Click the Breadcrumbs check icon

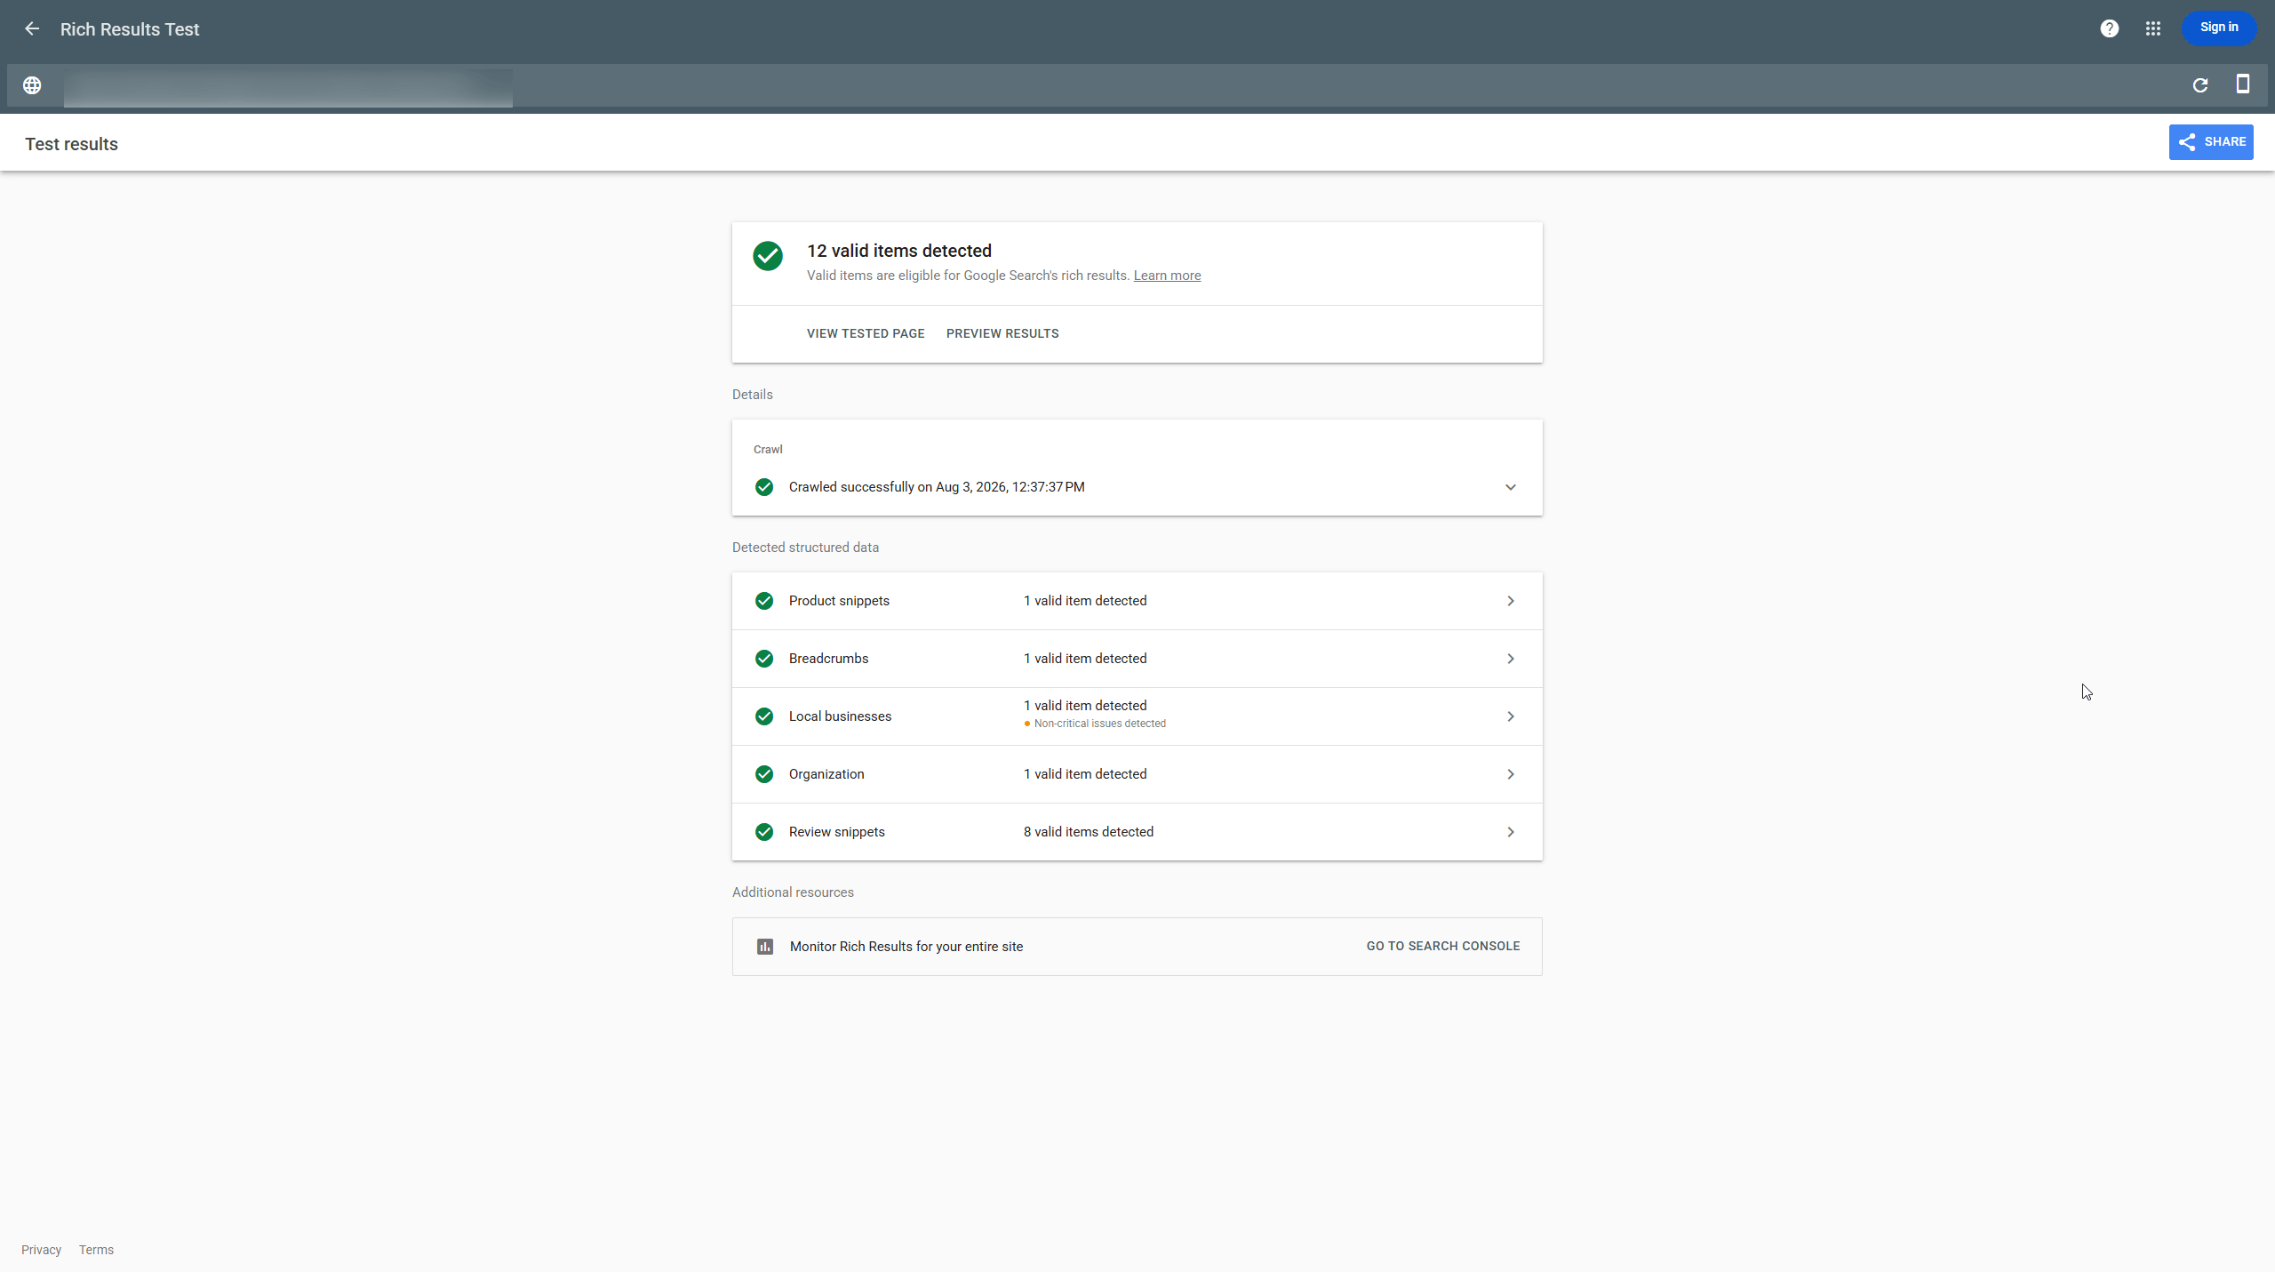[764, 659]
